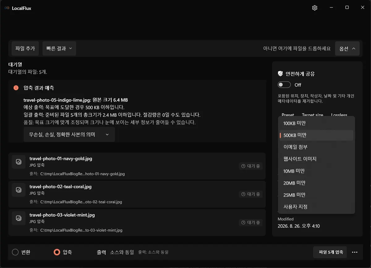Click travel-photo-05-indigo-lime.jpg 원본 크기 line
This screenshot has height=268, width=371.
pos(76,100)
